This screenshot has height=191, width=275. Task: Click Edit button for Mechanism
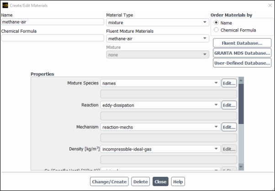click(229, 127)
